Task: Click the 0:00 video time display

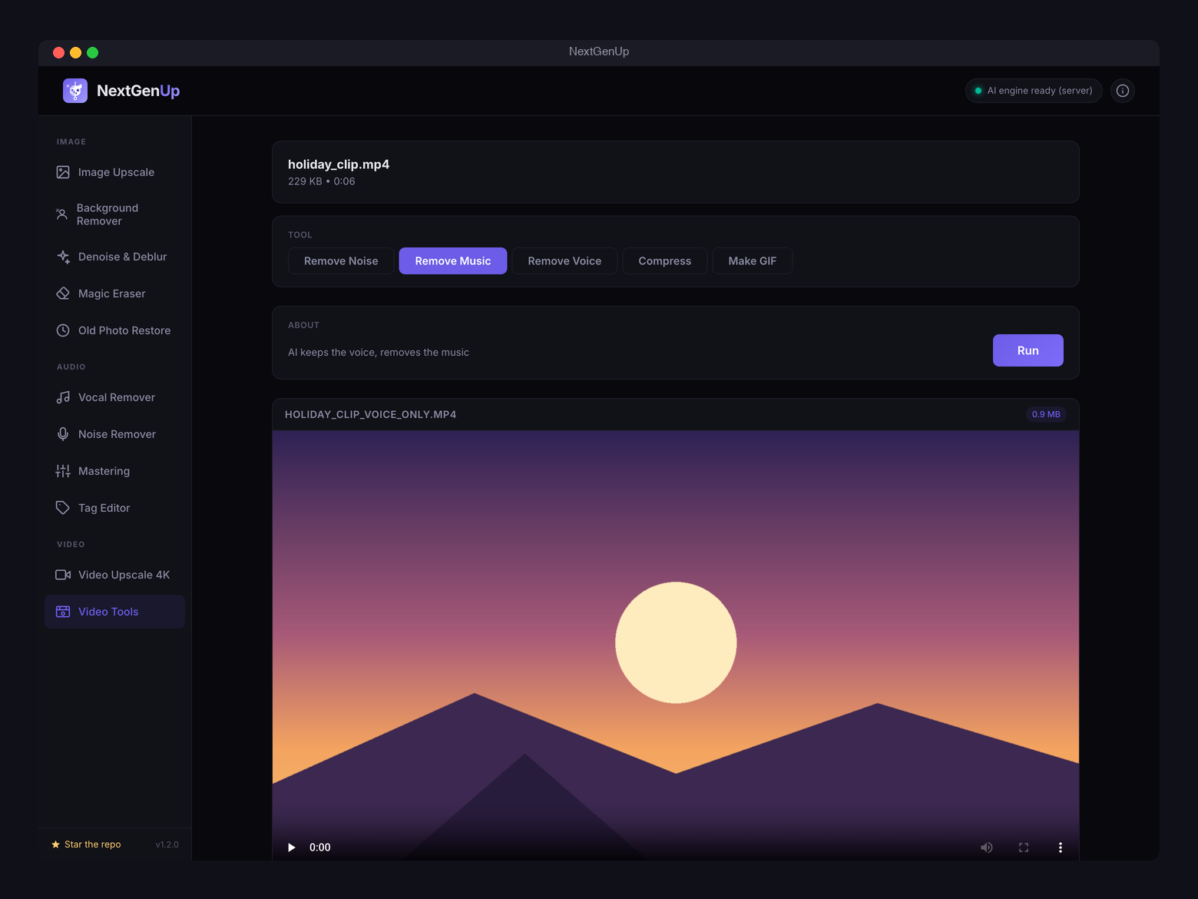Action: (x=320, y=848)
